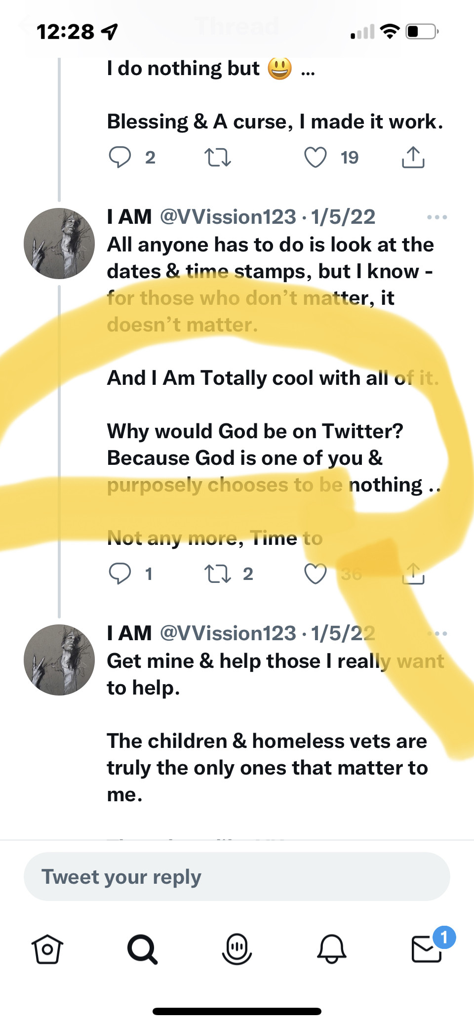Open the Notifications bell tab
Screen dimensions: 474x1027
(332, 949)
